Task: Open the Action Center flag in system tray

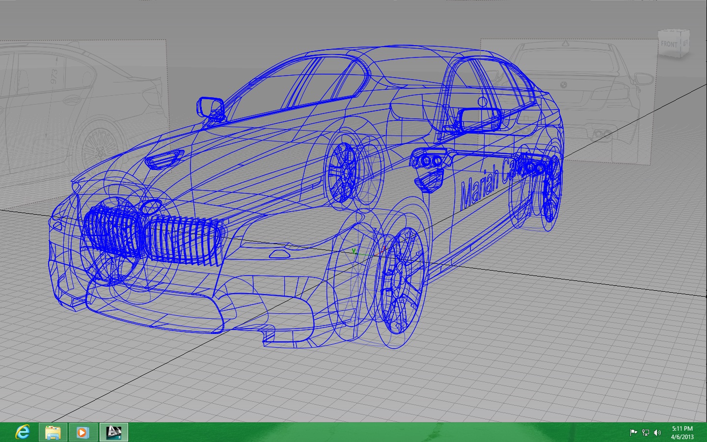Action: point(633,433)
